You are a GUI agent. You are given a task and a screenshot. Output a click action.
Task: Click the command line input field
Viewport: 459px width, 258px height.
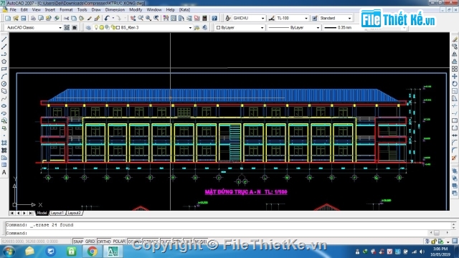pyautogui.click(x=228, y=233)
